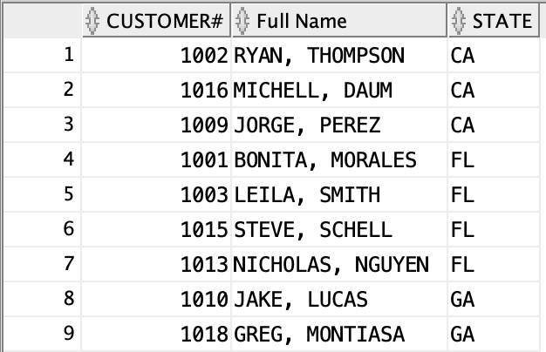Viewport: 546px width, 352px height.
Task: Select row number 5 row header
Action: (x=69, y=194)
